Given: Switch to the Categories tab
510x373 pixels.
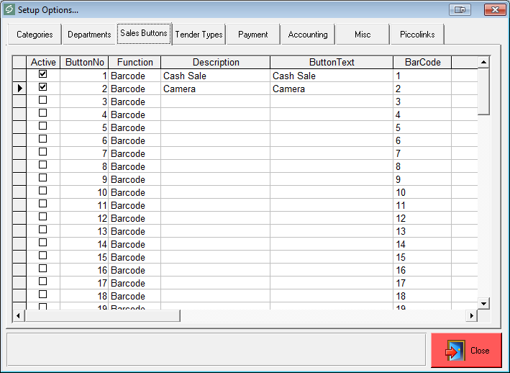Looking at the screenshot, I should click(x=35, y=35).
